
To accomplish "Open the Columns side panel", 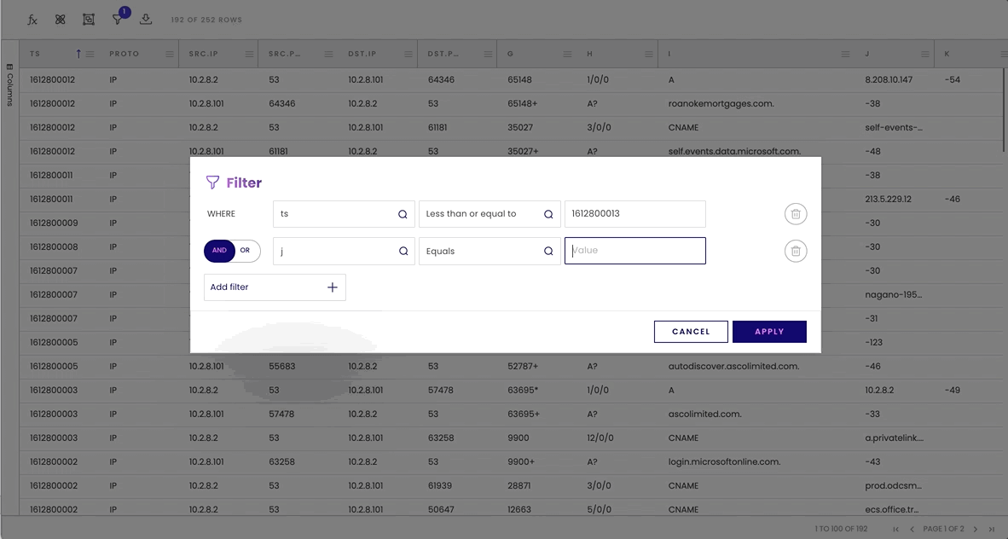I will 9,84.
